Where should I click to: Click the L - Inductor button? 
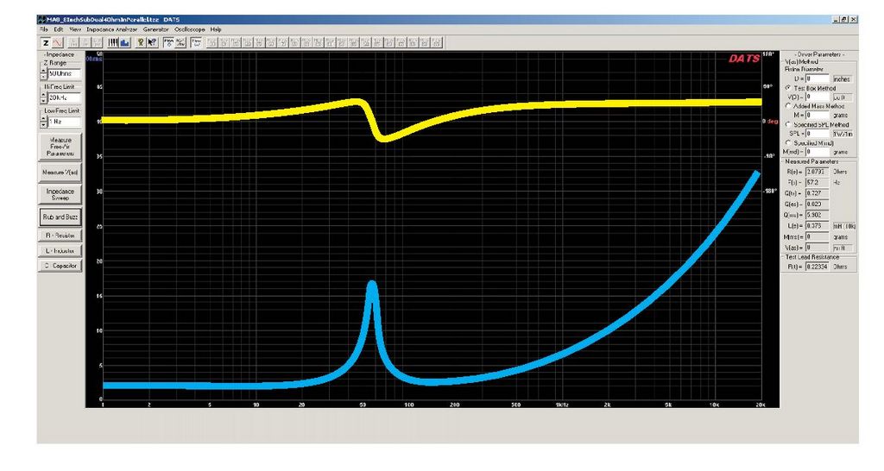tap(60, 251)
